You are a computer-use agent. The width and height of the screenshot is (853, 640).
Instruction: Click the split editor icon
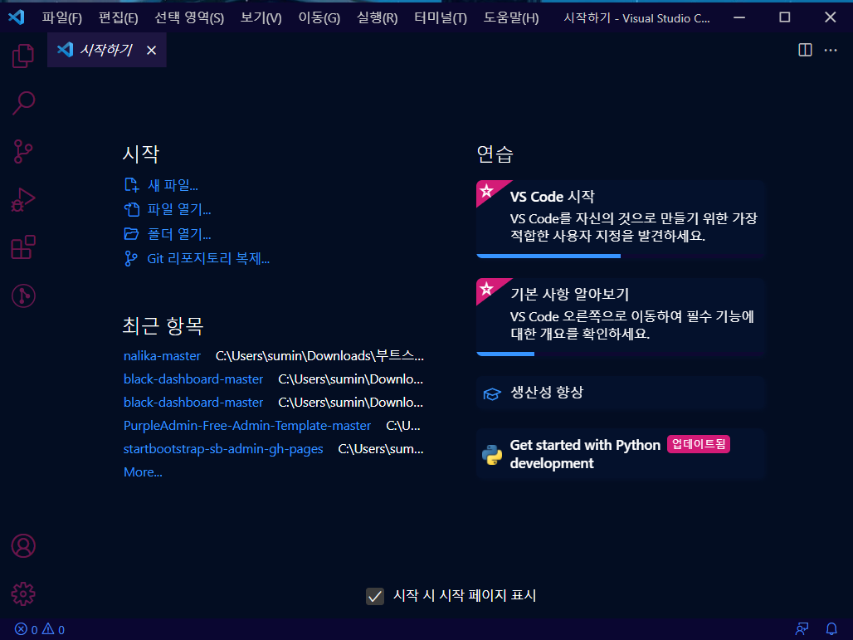[x=805, y=50]
